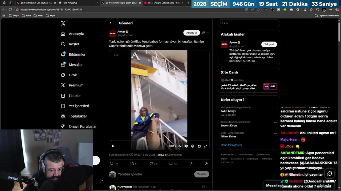Open the +464 live broadcast thumbnail
Image resolution: width=341 pixels, height=191 pixels.
[x=270, y=86]
